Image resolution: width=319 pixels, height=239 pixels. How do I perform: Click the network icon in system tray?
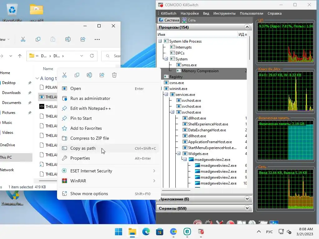click(x=281, y=232)
